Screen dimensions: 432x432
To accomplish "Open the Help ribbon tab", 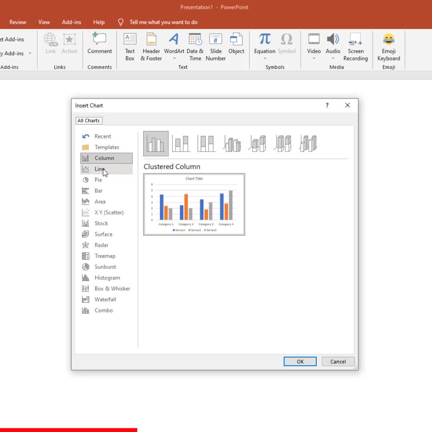I will (x=99, y=22).
